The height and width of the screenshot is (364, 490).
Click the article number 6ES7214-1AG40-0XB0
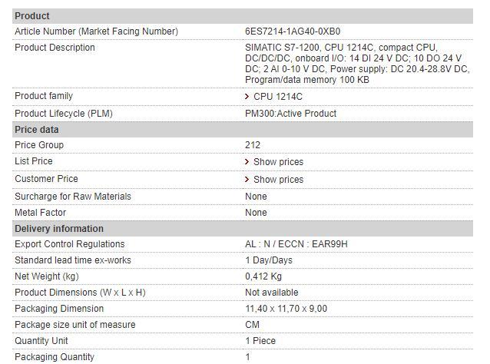(293, 31)
